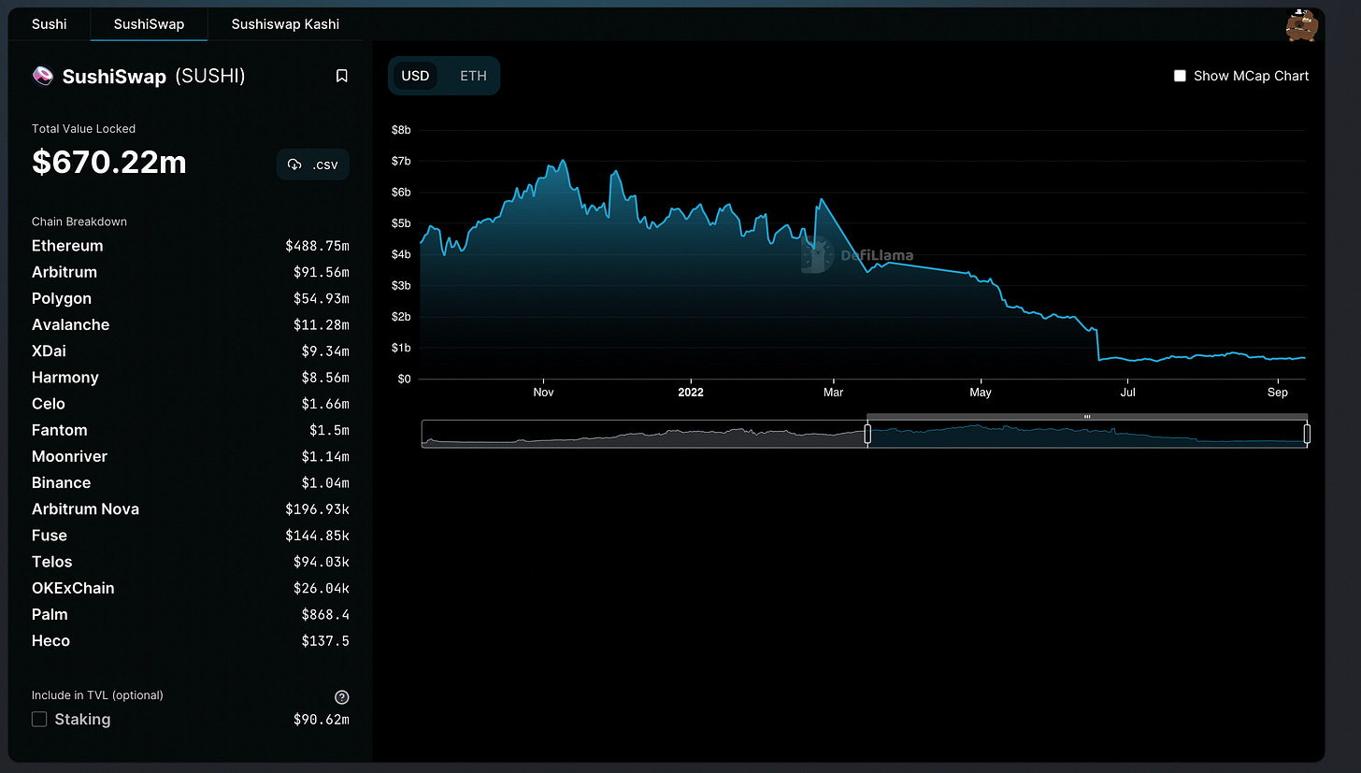
Task: Click the left handle of the range slider
Action: pyautogui.click(x=867, y=434)
